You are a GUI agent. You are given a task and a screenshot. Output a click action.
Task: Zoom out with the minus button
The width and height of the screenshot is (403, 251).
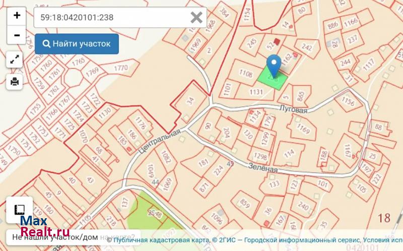coord(17,35)
